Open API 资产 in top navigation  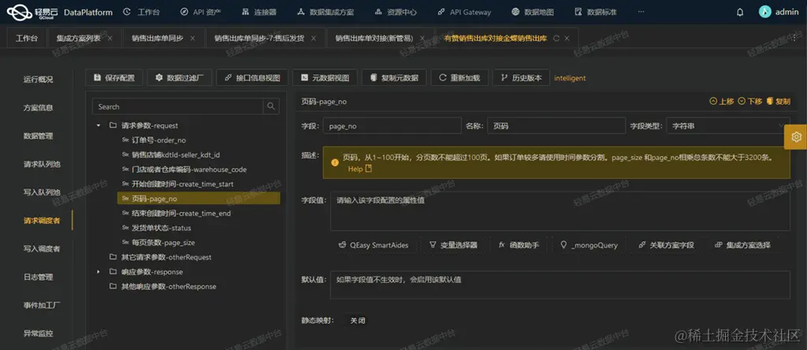[x=201, y=12]
